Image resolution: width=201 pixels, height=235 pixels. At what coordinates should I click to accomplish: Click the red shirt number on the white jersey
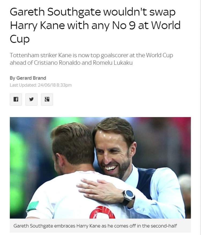102,212
